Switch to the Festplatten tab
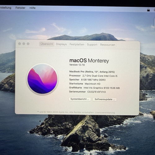Screen dimensions: 155x155 (x=77, y=44)
